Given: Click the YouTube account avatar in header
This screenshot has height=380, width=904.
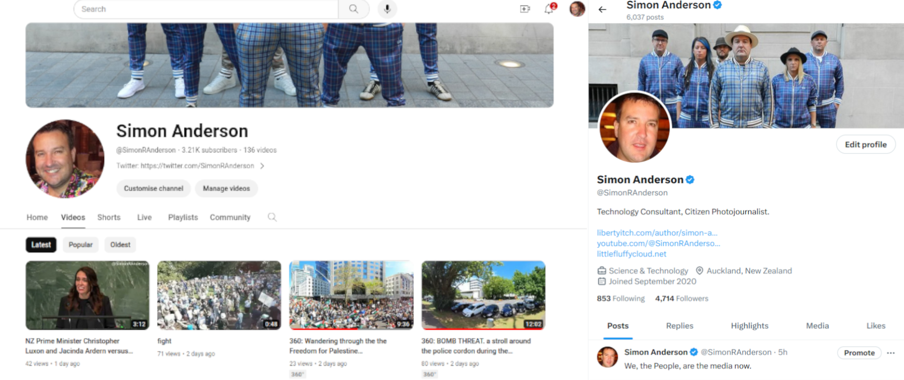Looking at the screenshot, I should (x=577, y=9).
